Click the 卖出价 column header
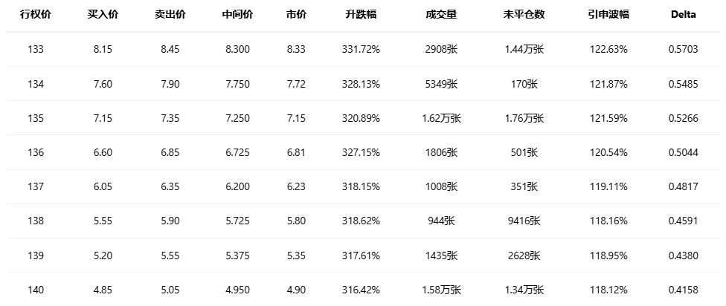 170,14
